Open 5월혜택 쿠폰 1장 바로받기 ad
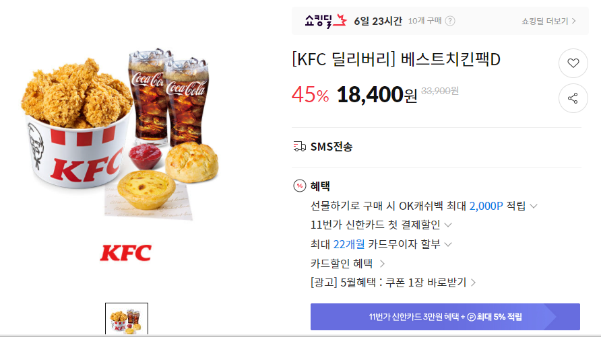601x337 pixels. click(x=393, y=283)
